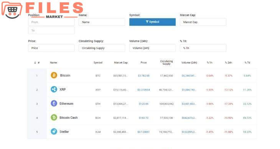Click the Bitcoin coin icon
280x149 pixels.
[x=54, y=75]
